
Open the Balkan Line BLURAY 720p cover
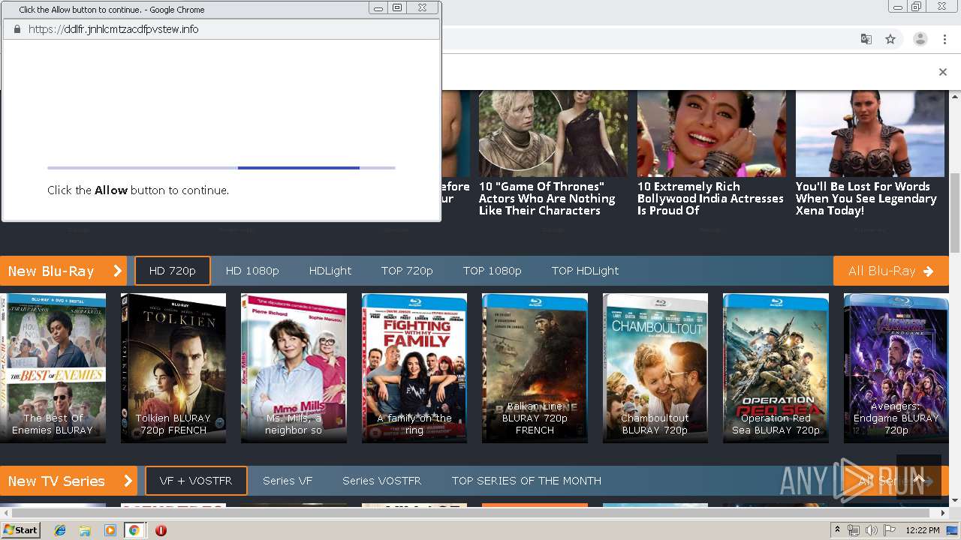pyautogui.click(x=535, y=367)
